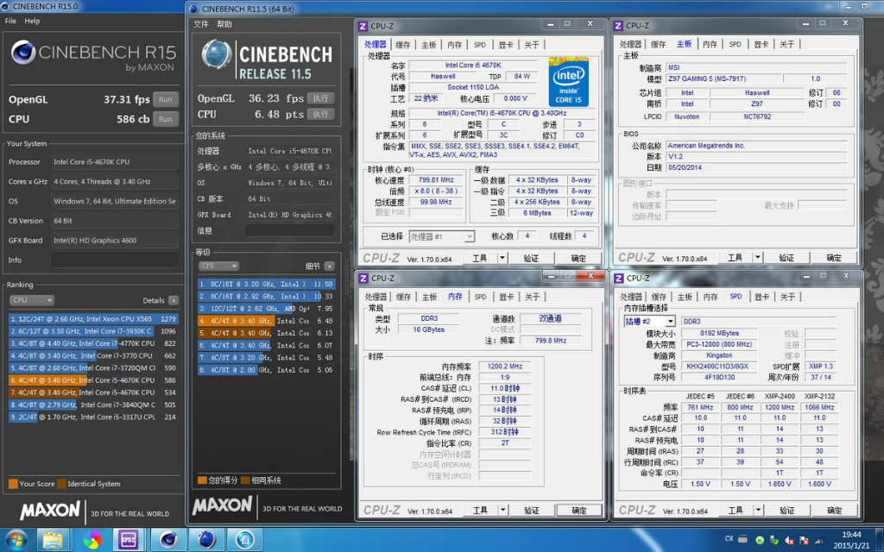
Task: Click the Z icon of the CPU-Z SPD window
Action: 618,279
